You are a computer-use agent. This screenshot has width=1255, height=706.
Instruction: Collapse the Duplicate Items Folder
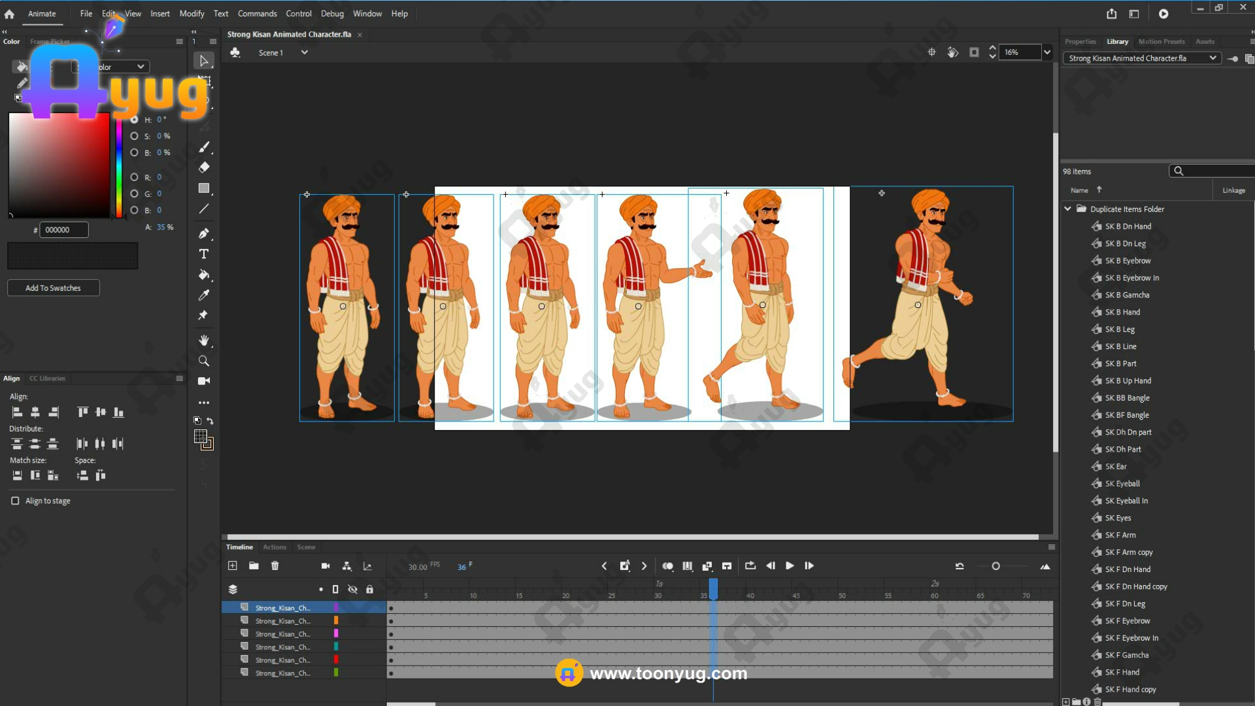coord(1067,209)
